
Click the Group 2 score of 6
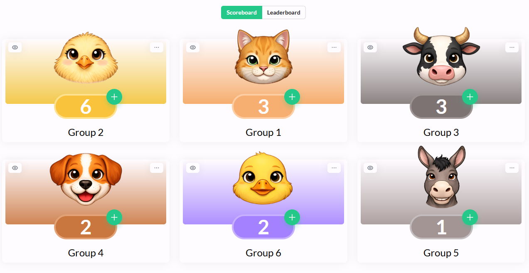coord(86,107)
